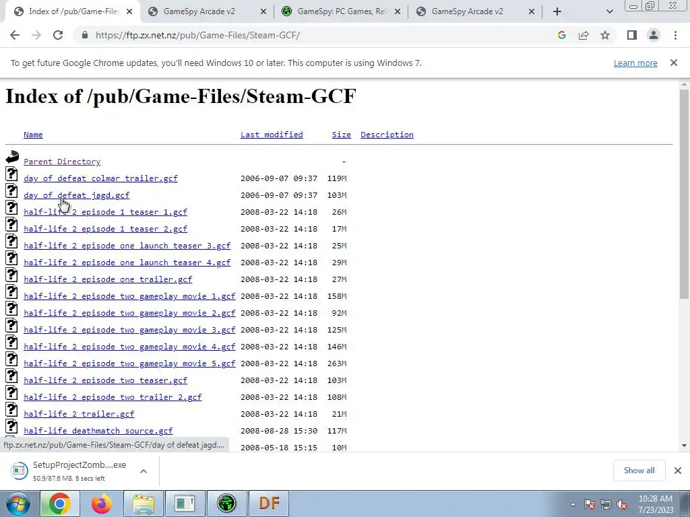Open half-life 2 episode 1 teaser 1.gcf
Viewport: 690px width, 517px height.
click(x=106, y=212)
